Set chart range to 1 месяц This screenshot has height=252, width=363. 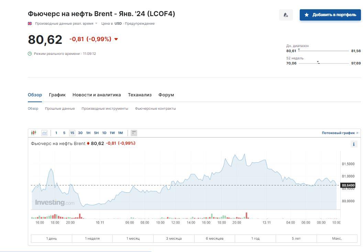133,238
